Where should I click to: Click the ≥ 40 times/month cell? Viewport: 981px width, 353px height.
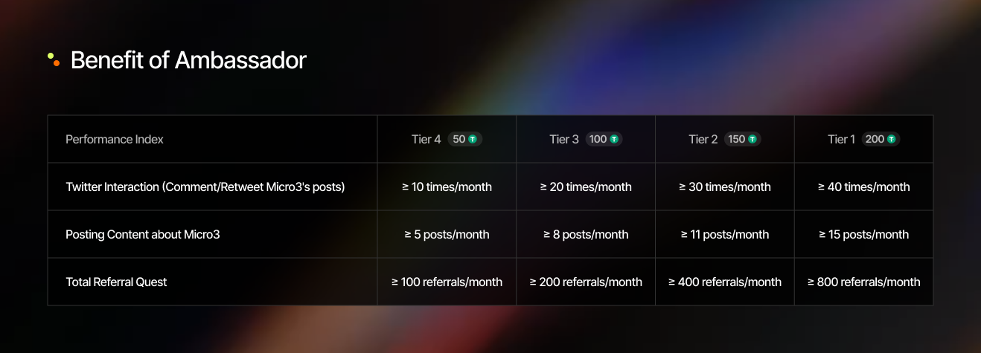tap(863, 187)
